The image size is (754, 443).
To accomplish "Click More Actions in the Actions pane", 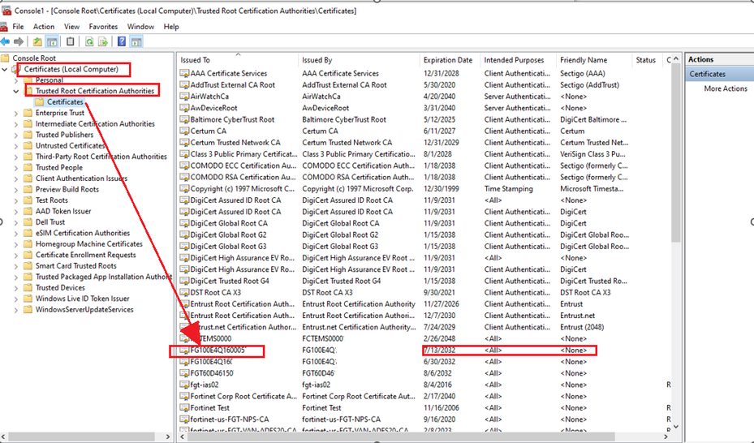I will point(725,89).
